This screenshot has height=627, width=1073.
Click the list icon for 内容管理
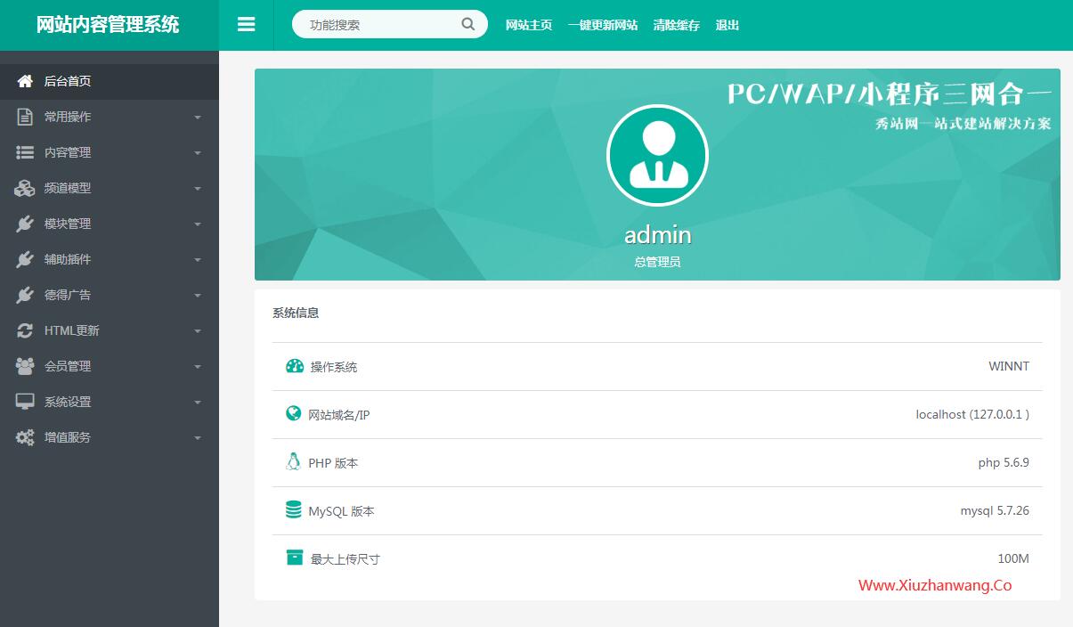tap(25, 152)
